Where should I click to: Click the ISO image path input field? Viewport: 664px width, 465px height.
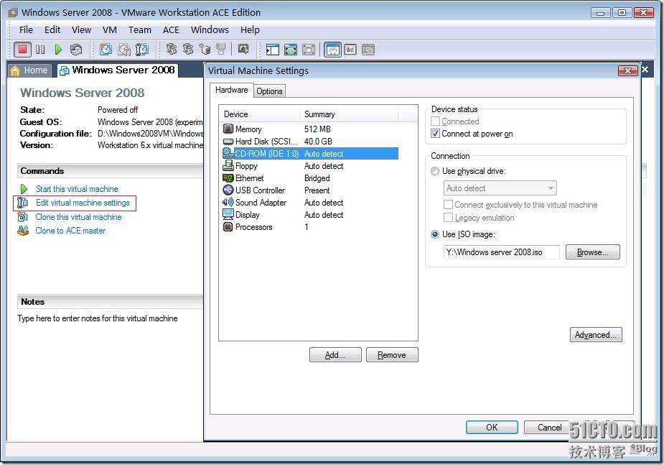tap(501, 252)
